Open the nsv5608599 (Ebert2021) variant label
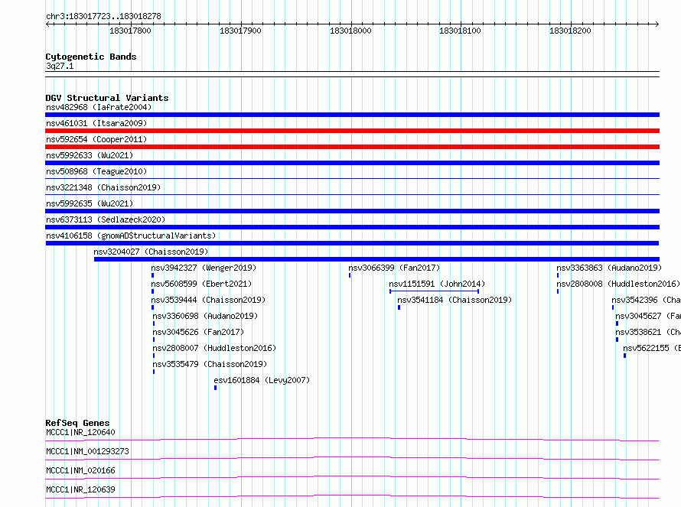The width and height of the screenshot is (681, 507). point(201,284)
